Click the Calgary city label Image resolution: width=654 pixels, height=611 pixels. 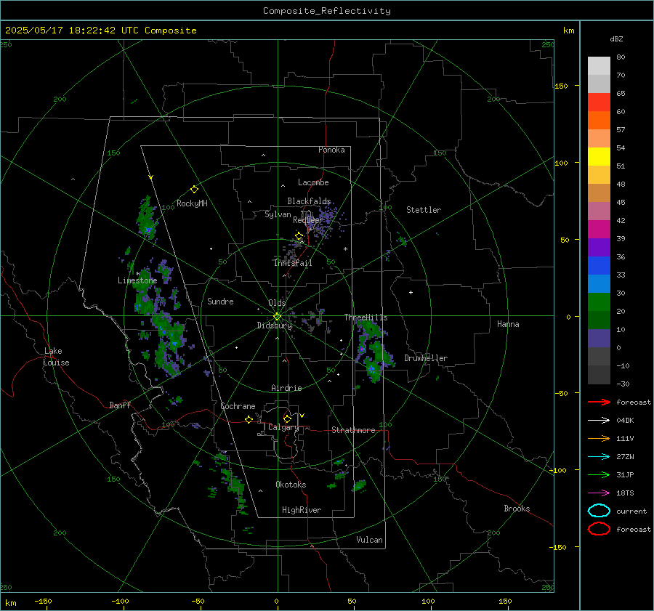(283, 427)
